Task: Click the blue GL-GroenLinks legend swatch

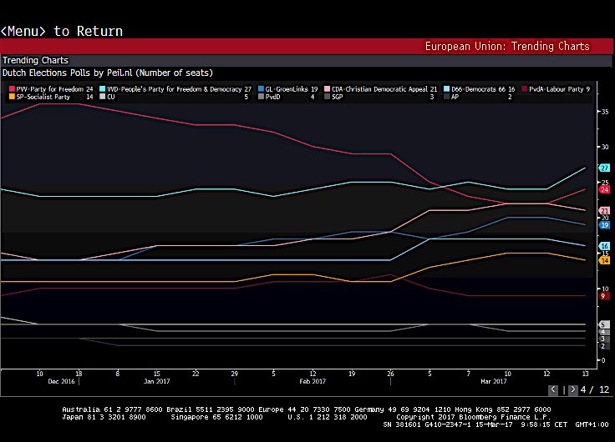Action: coord(261,89)
